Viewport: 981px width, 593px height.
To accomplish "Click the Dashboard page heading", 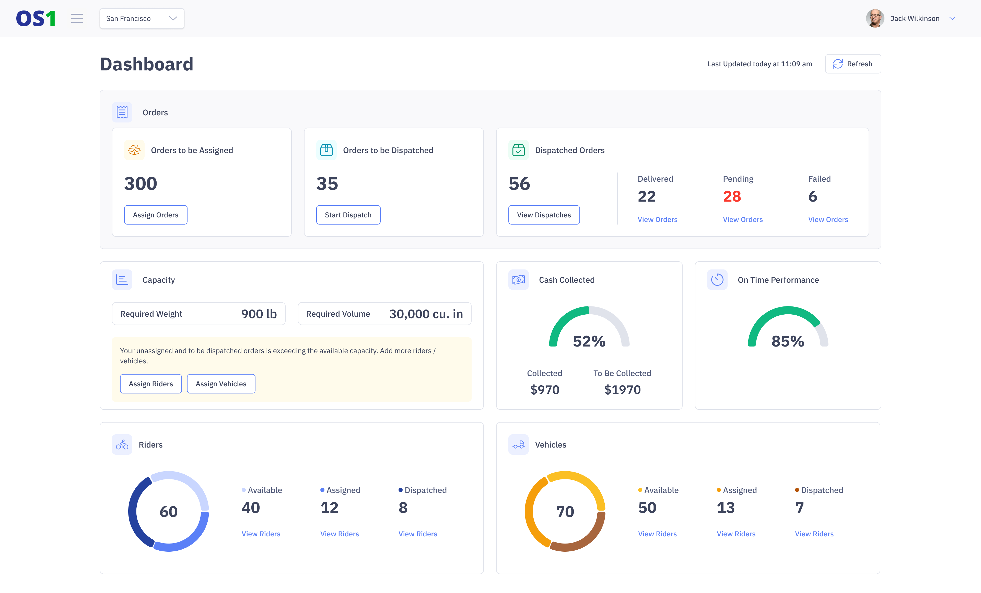I will point(147,64).
